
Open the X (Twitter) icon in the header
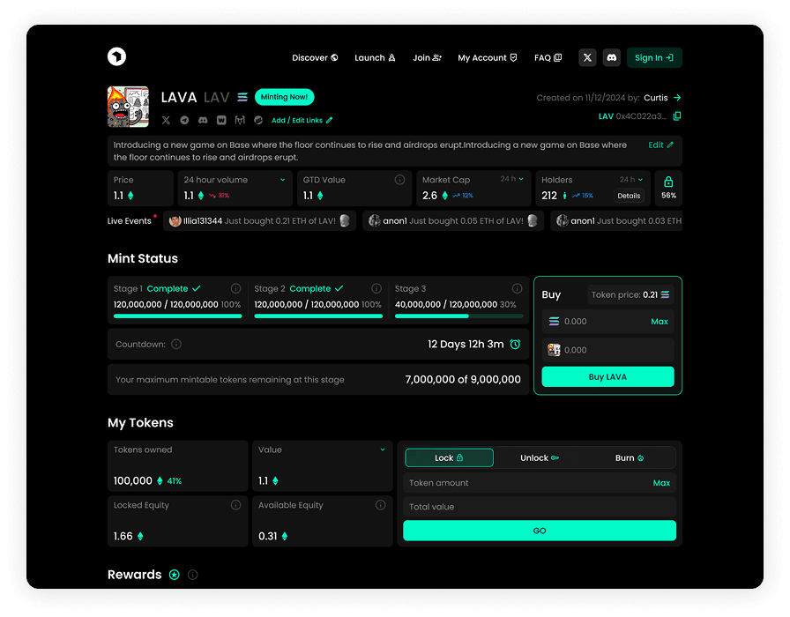587,58
